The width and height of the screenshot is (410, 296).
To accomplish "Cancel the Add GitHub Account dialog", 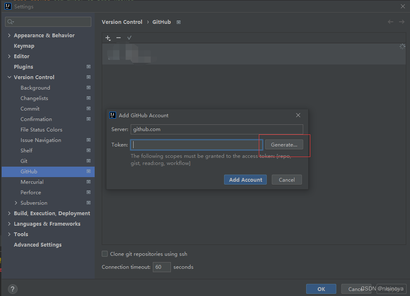I will pyautogui.click(x=286, y=180).
